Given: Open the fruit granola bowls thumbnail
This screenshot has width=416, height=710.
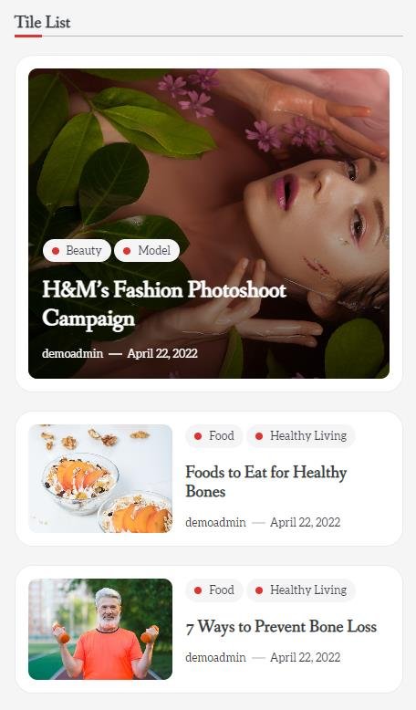Looking at the screenshot, I should click(x=100, y=478).
